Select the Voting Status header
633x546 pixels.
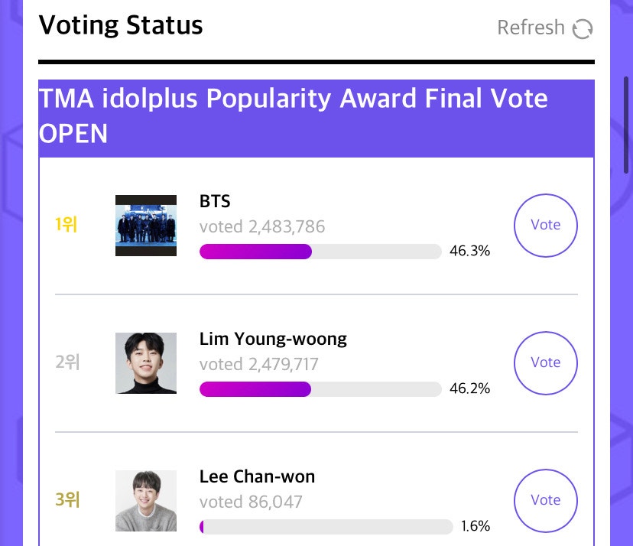tap(122, 24)
